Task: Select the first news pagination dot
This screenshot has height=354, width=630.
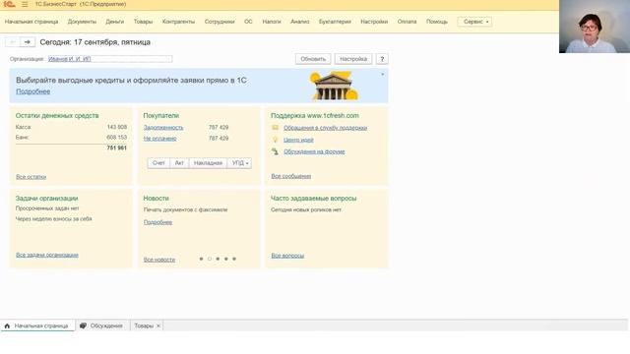Action: [201, 259]
